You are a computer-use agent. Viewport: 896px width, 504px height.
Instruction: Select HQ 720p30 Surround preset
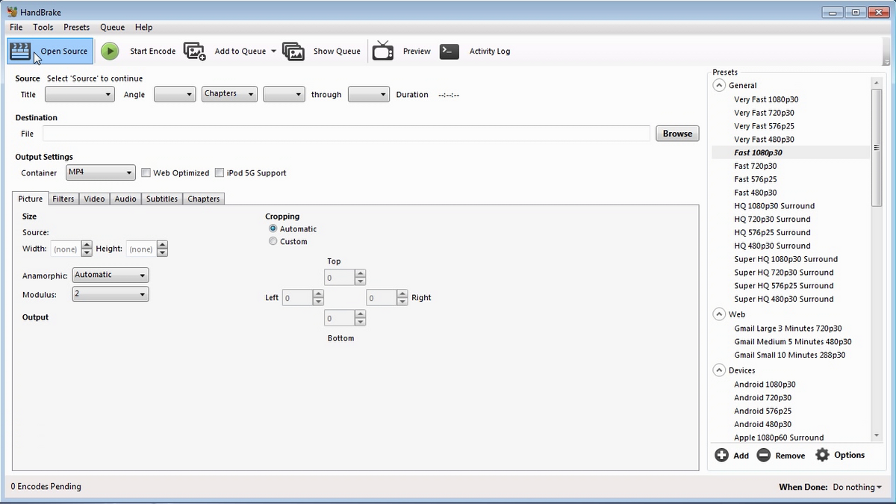[x=772, y=219]
